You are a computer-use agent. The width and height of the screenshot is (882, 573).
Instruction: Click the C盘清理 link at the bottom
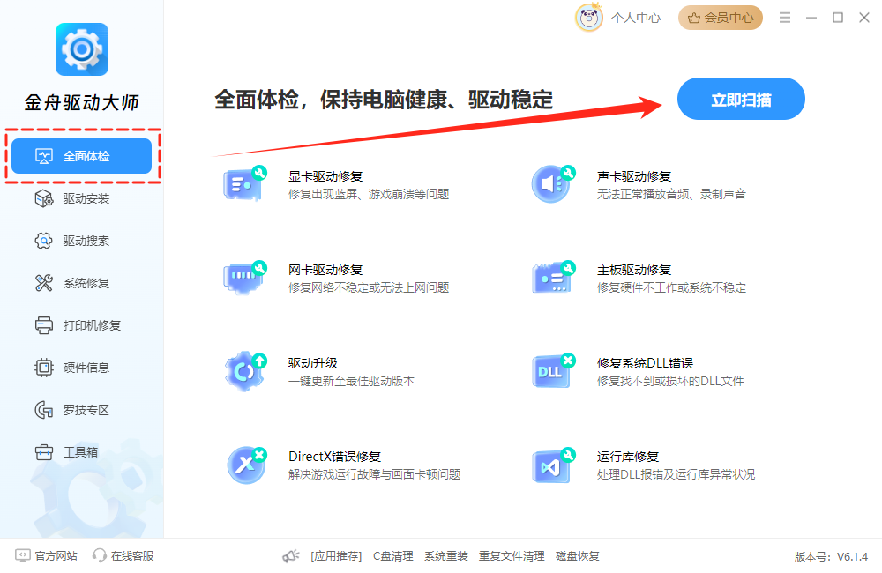pyautogui.click(x=392, y=555)
